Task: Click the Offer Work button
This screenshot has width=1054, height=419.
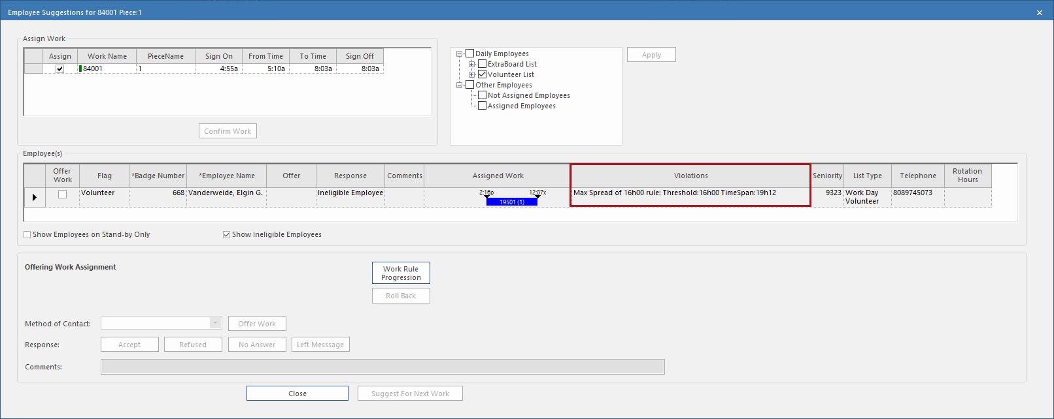Action: (257, 324)
